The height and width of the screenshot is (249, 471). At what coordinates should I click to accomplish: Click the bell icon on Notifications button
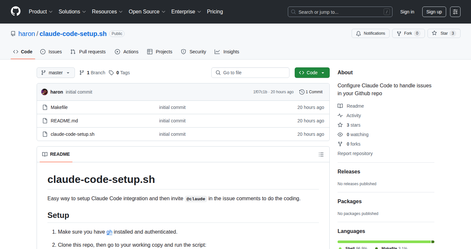[358, 33]
